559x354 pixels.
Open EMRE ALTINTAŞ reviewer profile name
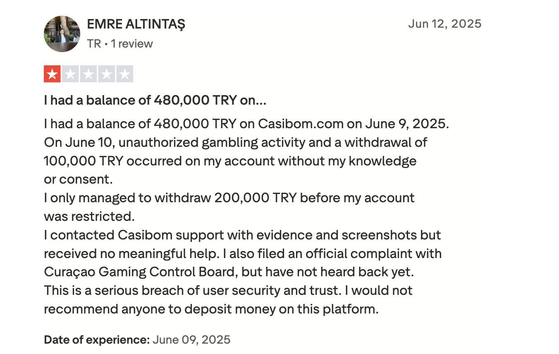click(x=136, y=24)
